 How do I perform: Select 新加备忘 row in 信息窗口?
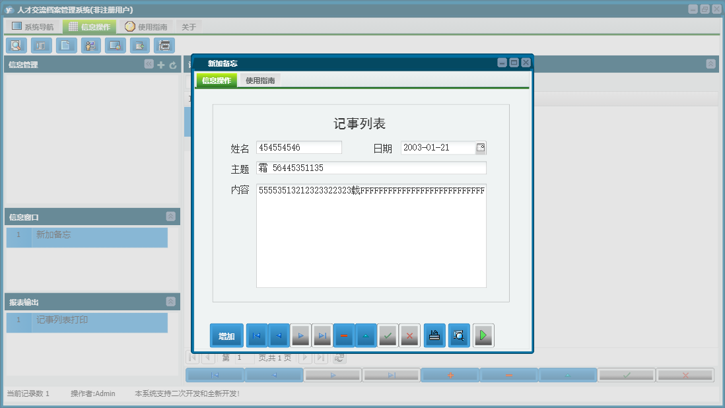87,238
